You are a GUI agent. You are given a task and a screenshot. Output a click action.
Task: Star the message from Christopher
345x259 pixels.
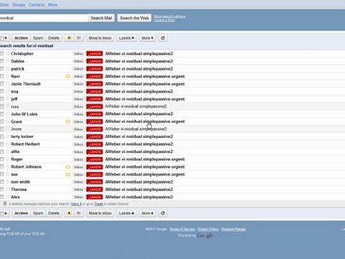tap(8, 53)
